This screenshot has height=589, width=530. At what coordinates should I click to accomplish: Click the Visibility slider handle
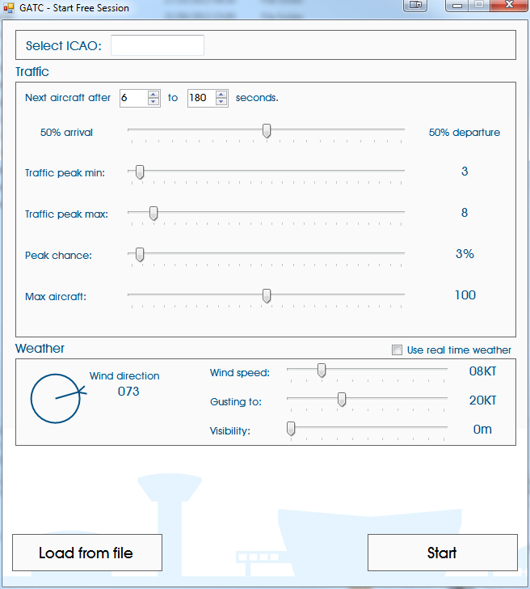(x=291, y=429)
